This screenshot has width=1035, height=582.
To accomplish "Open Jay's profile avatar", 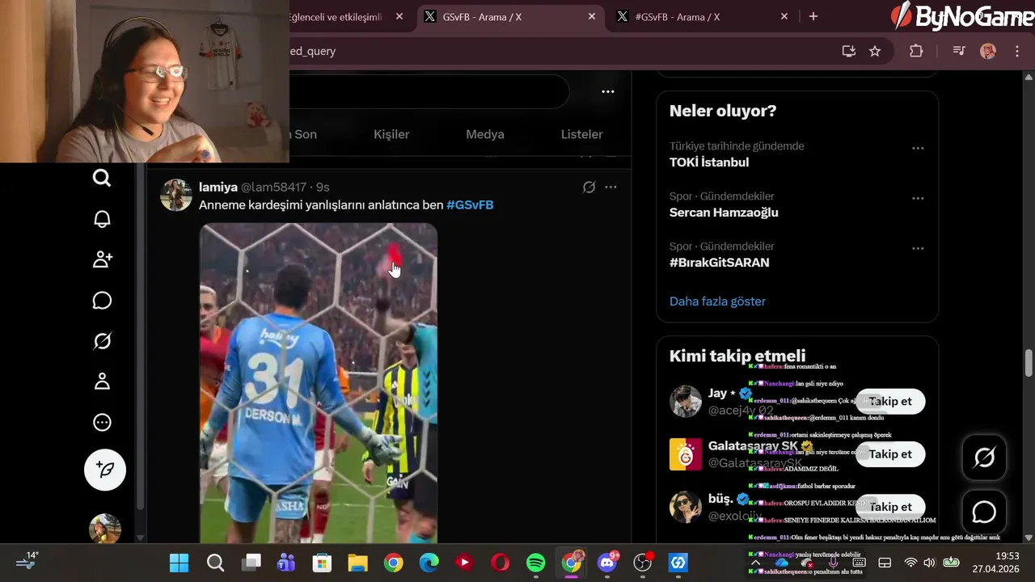I will pyautogui.click(x=686, y=401).
